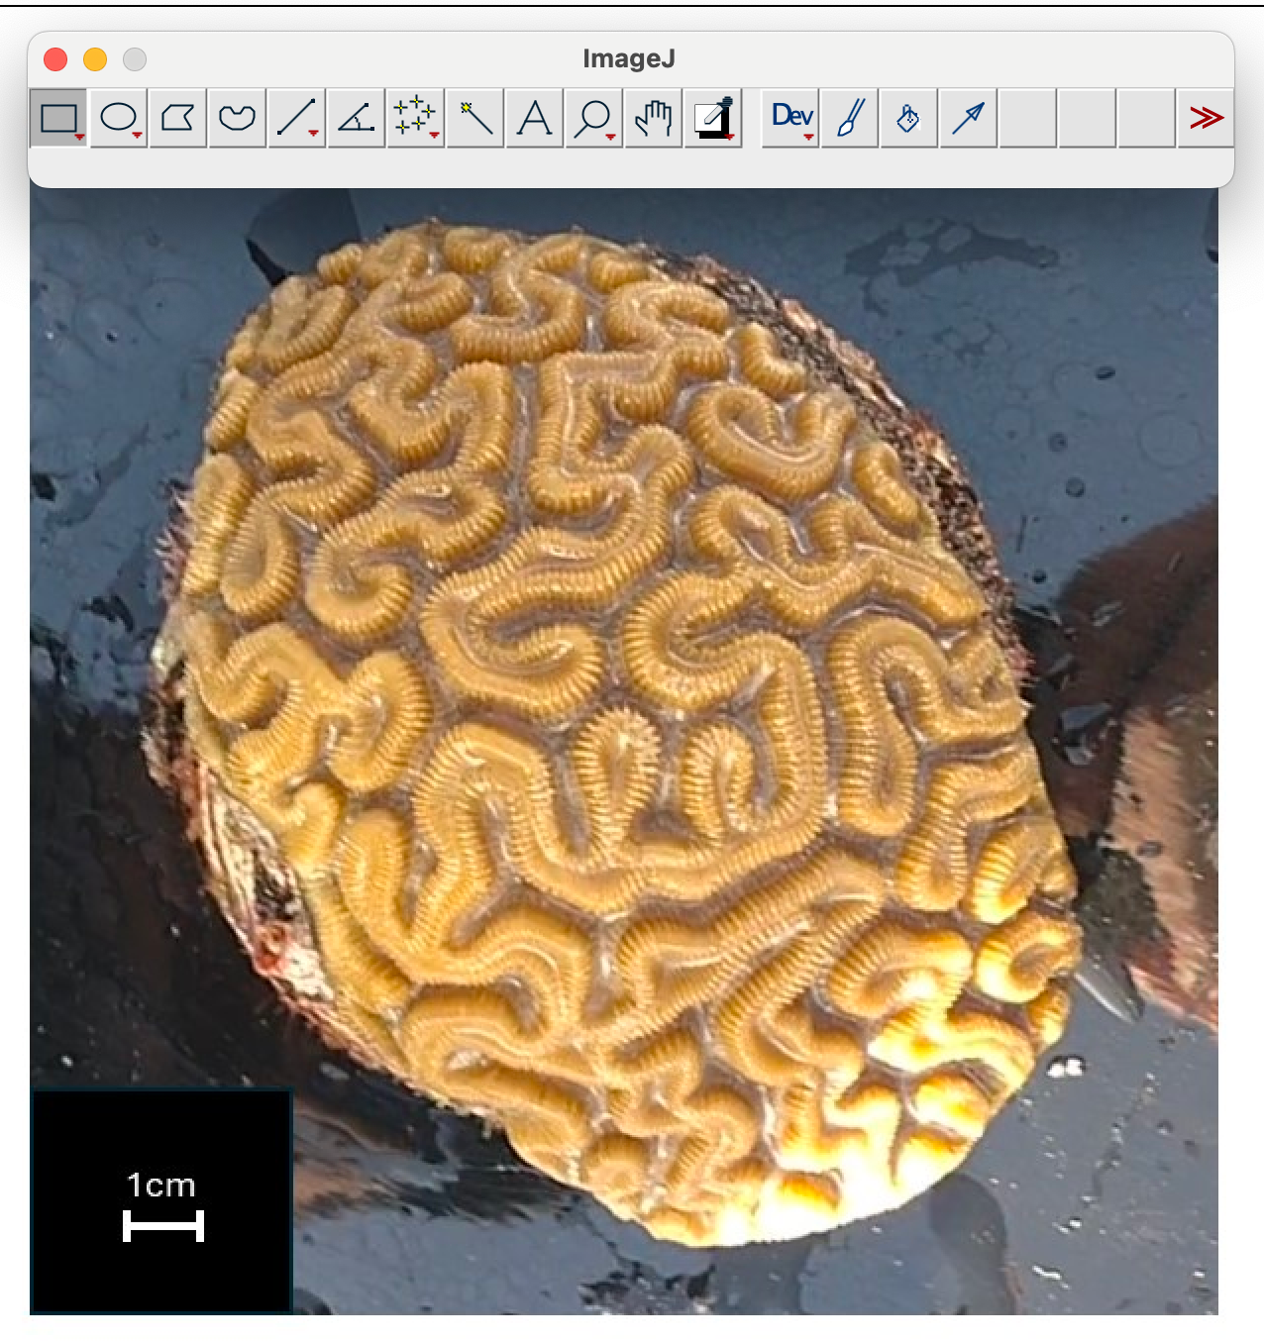Select the Magnifying glass zoom tool
The height and width of the screenshot is (1343, 1264).
(592, 117)
